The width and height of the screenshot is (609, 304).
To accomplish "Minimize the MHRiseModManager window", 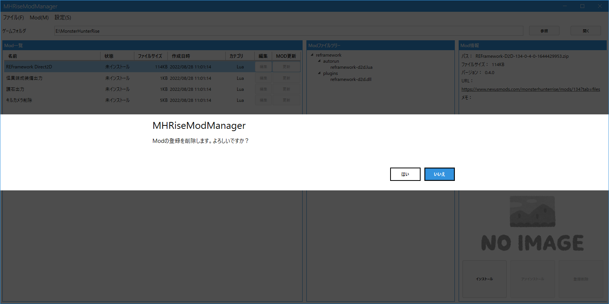I will 565,6.
